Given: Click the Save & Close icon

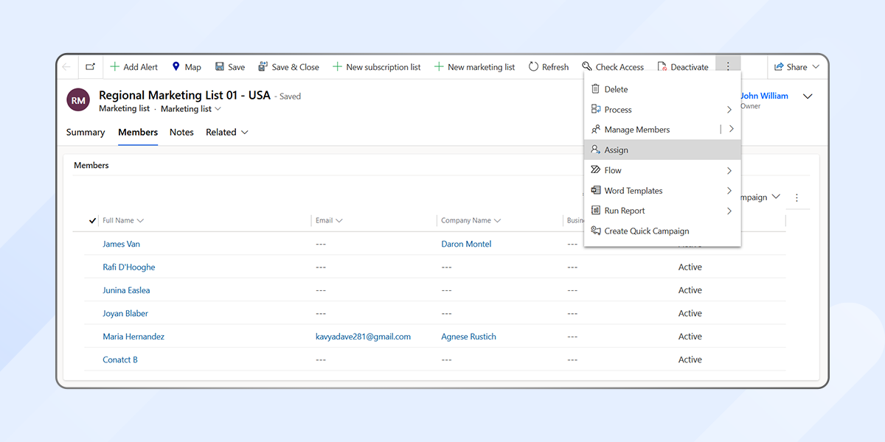Looking at the screenshot, I should (263, 67).
